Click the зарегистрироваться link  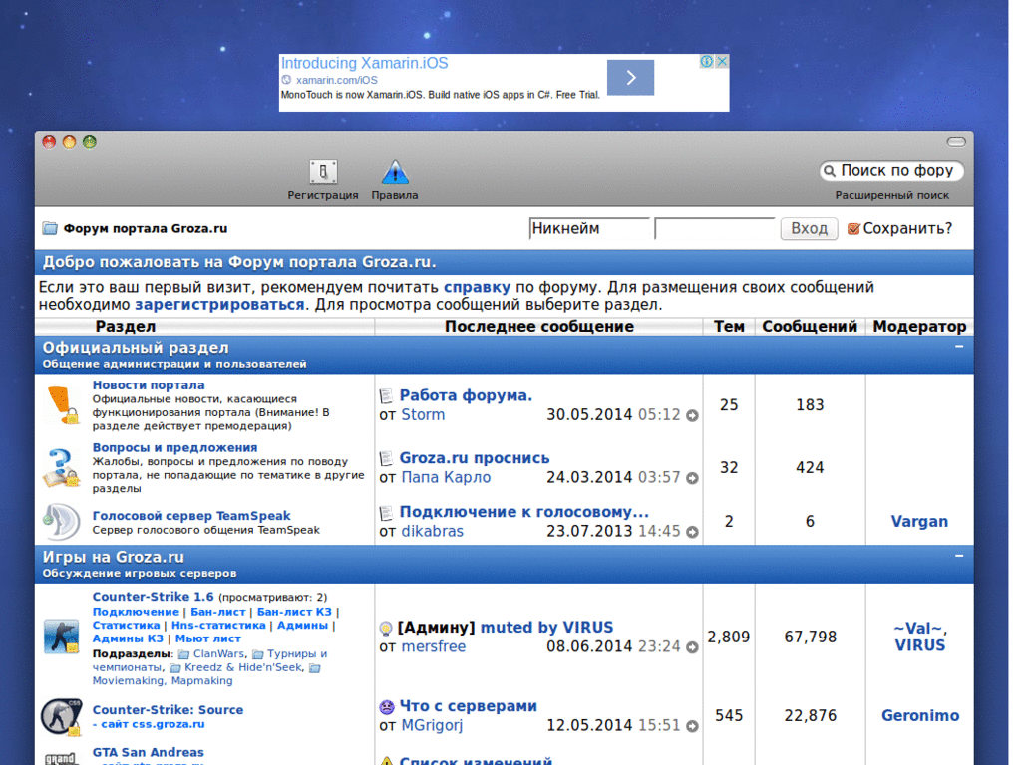point(219,305)
